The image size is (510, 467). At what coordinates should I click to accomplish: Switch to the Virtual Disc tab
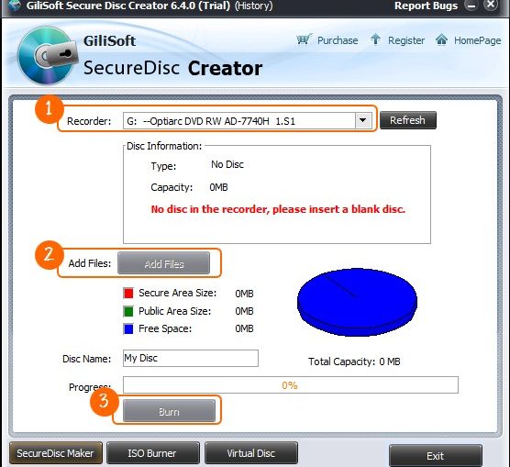pyautogui.click(x=251, y=453)
